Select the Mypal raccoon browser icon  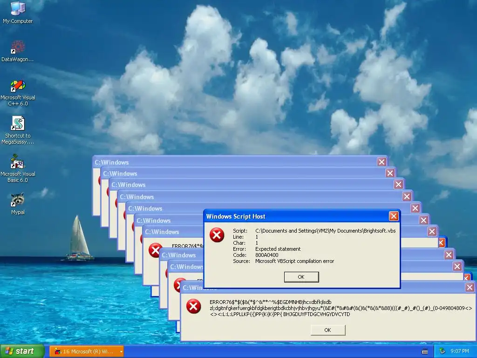[x=18, y=204]
